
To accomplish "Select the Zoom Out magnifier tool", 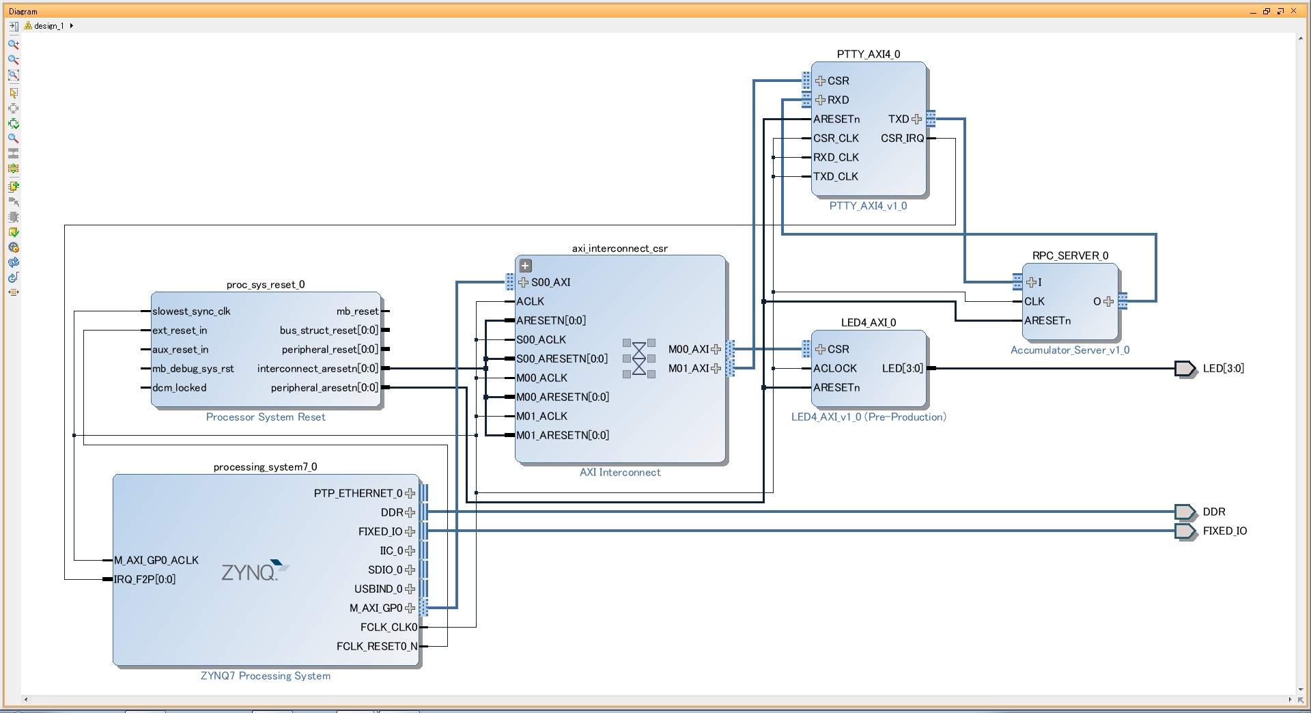I will point(13,60).
